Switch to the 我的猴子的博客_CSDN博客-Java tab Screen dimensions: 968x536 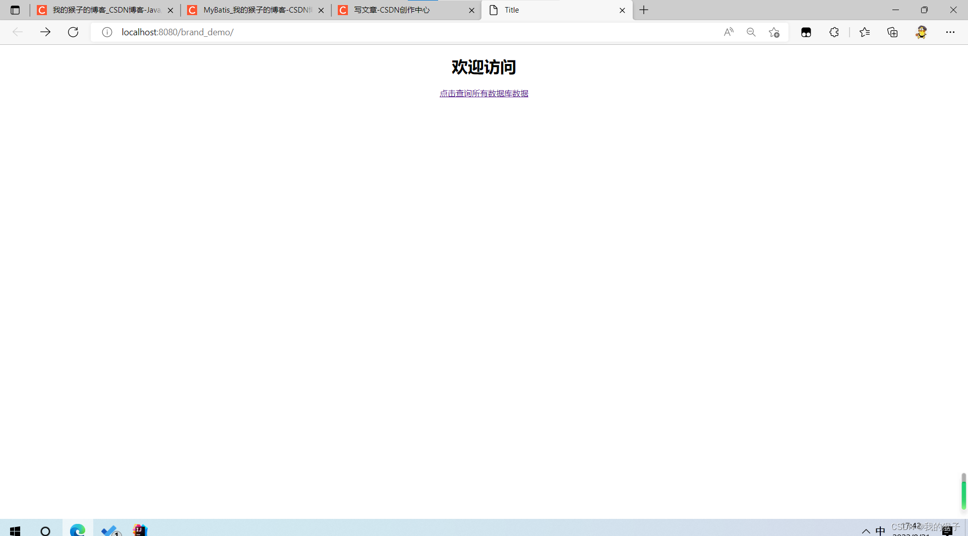tap(105, 10)
